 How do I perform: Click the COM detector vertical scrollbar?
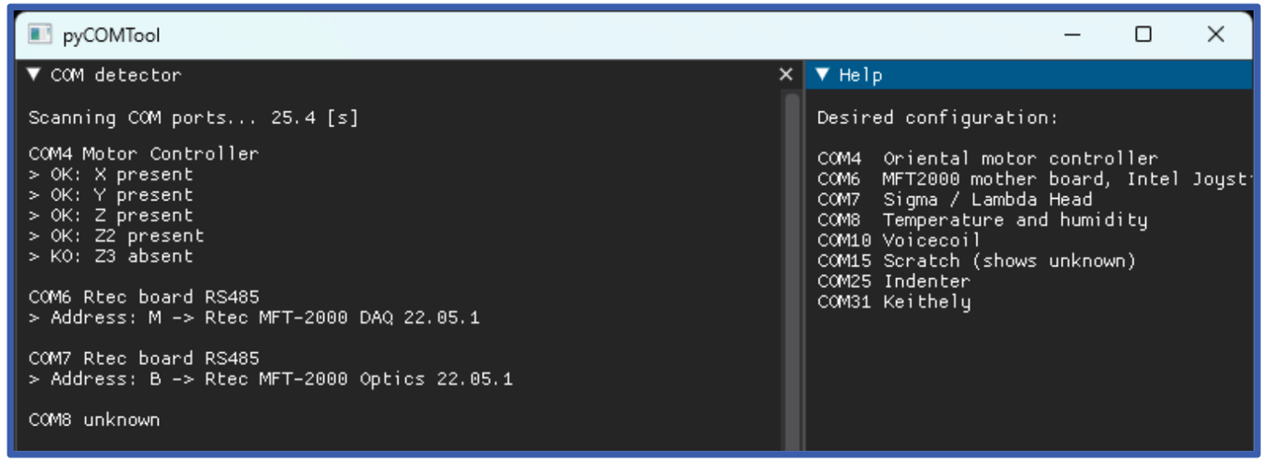click(792, 271)
